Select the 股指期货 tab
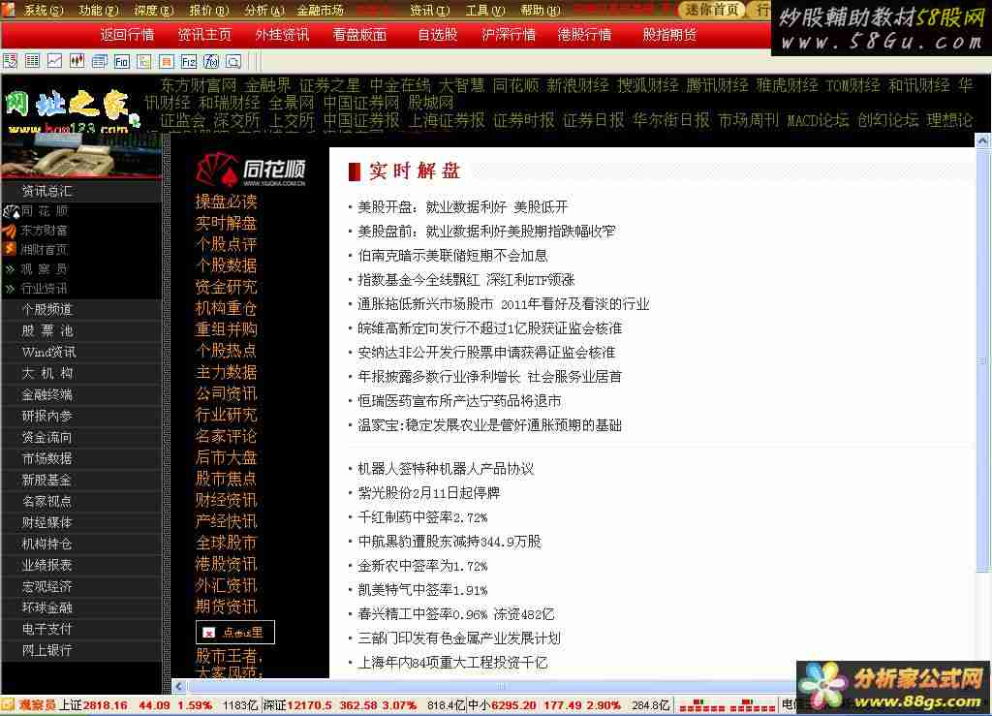This screenshot has height=716, width=992. [669, 35]
